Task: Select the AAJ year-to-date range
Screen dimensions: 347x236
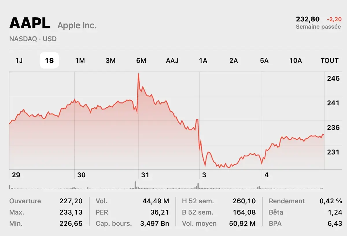Action: (172, 60)
